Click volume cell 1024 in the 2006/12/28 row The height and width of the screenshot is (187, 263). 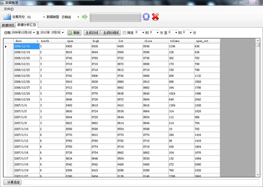181,94
